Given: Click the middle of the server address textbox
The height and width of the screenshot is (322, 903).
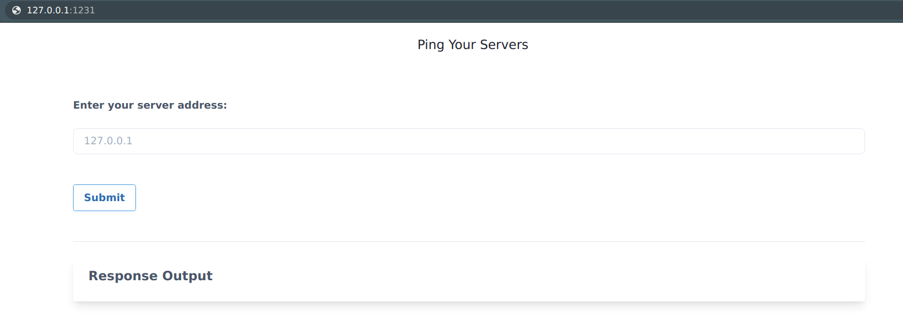Looking at the screenshot, I should 469,141.
